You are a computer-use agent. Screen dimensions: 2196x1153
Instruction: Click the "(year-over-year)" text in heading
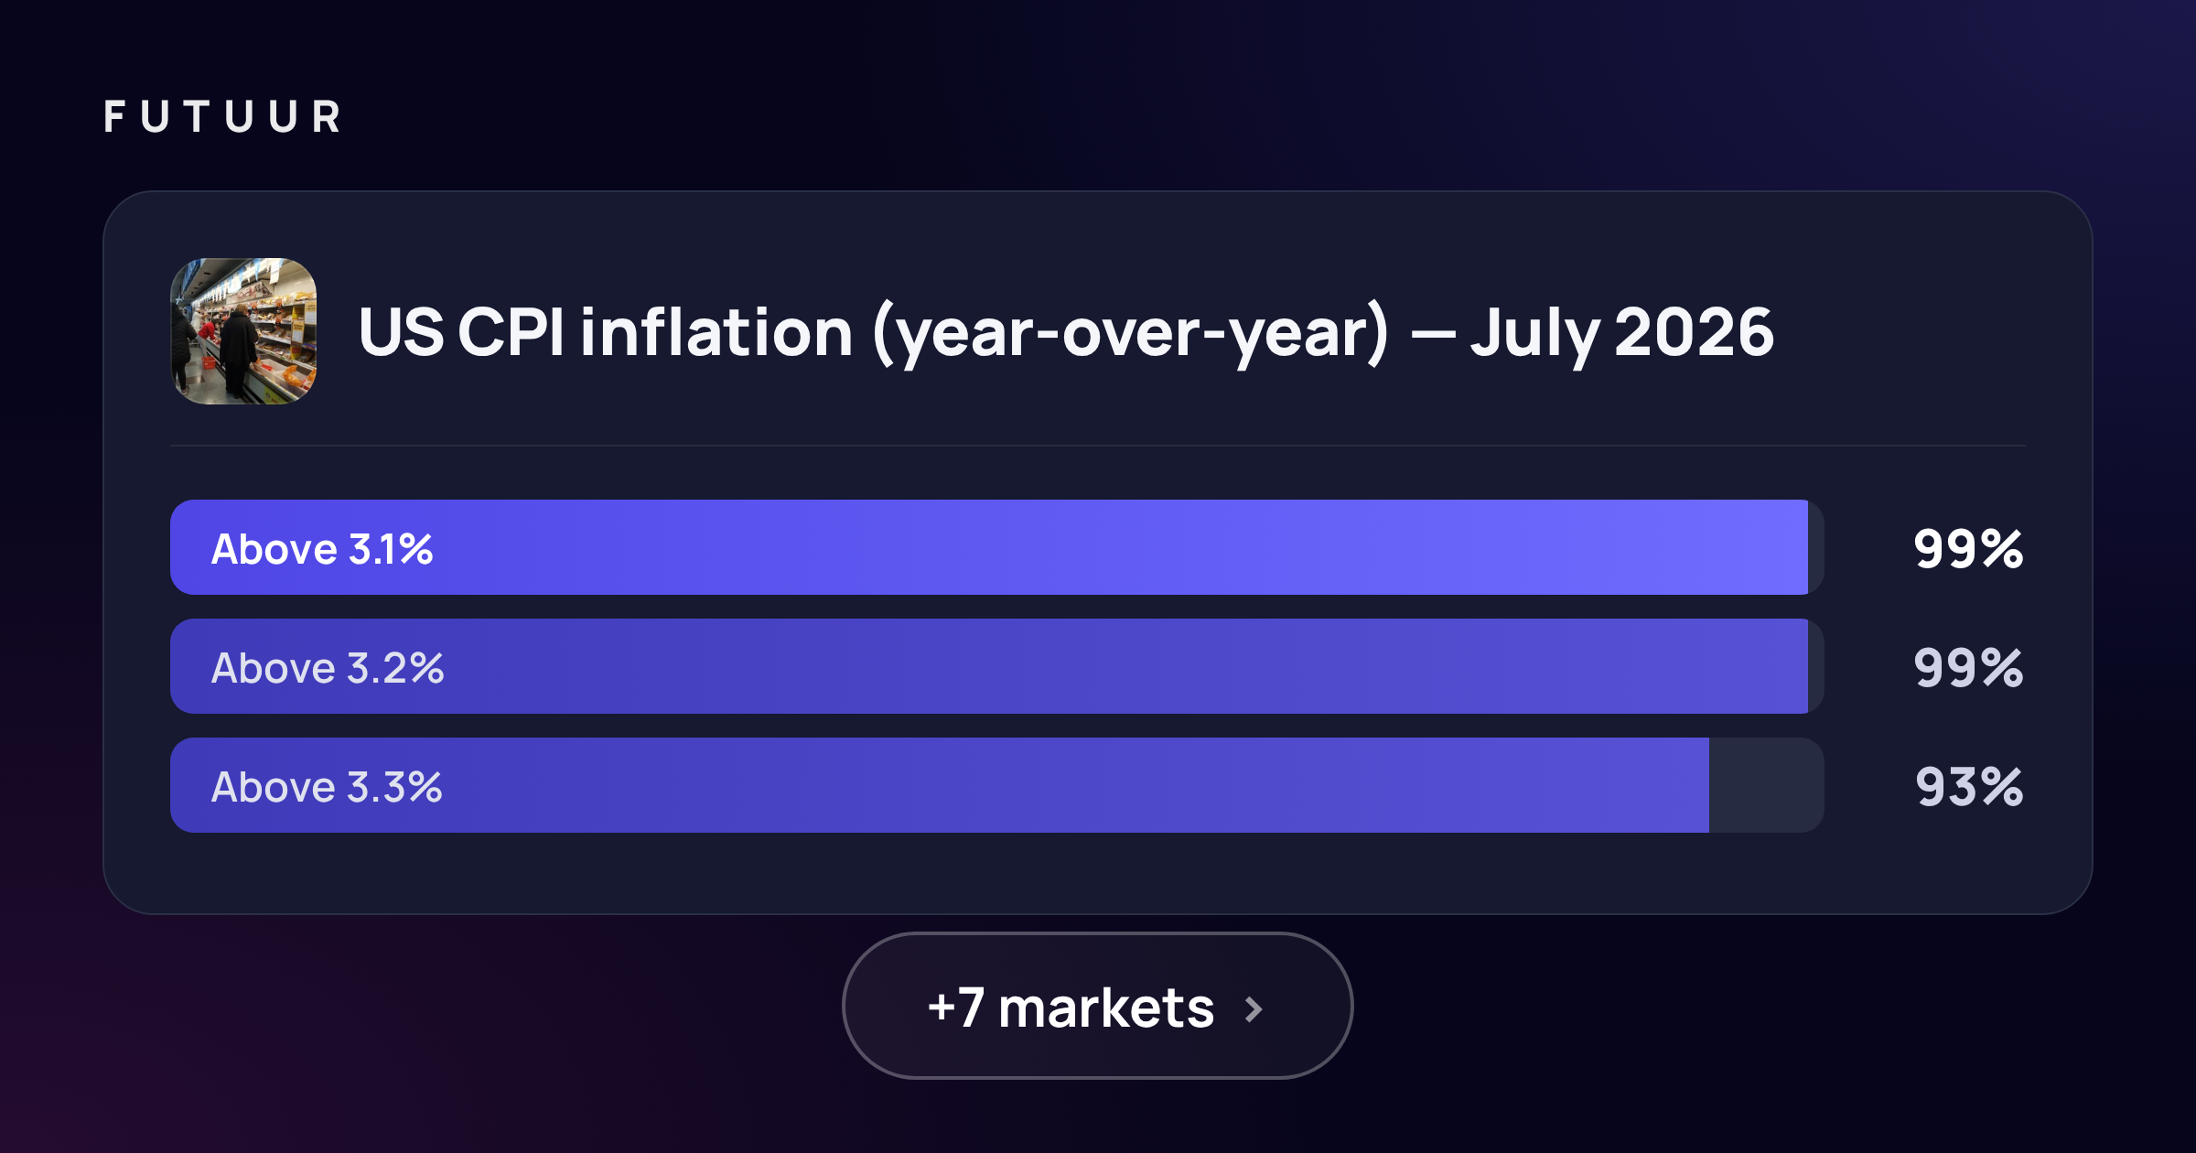pyautogui.click(x=1131, y=335)
